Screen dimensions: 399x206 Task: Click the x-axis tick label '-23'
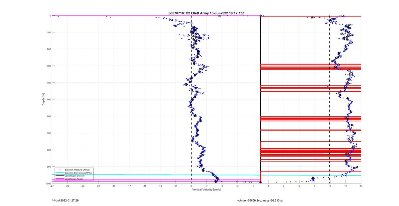pos(83,186)
